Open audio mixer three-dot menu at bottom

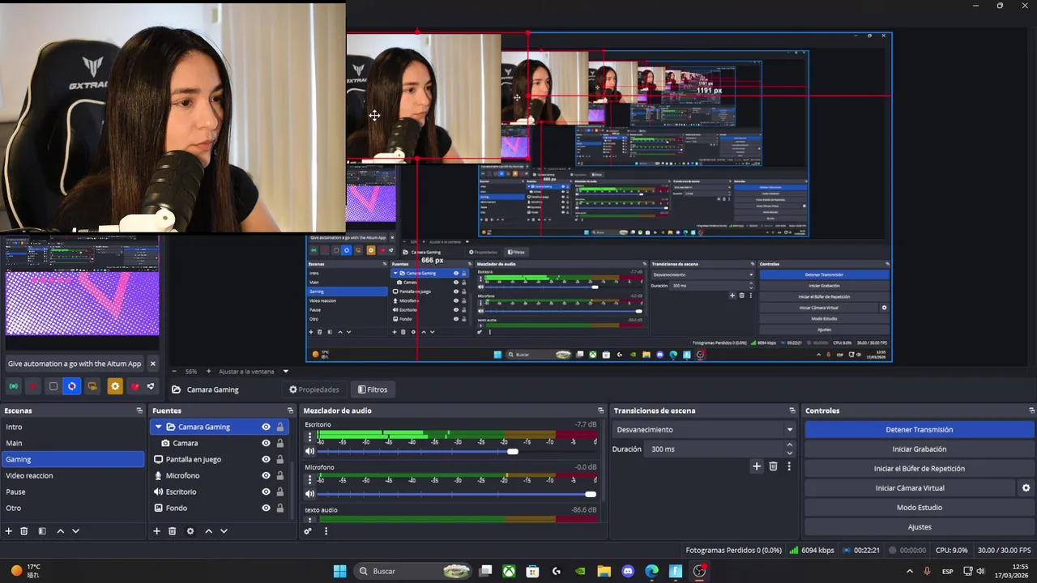tap(326, 531)
